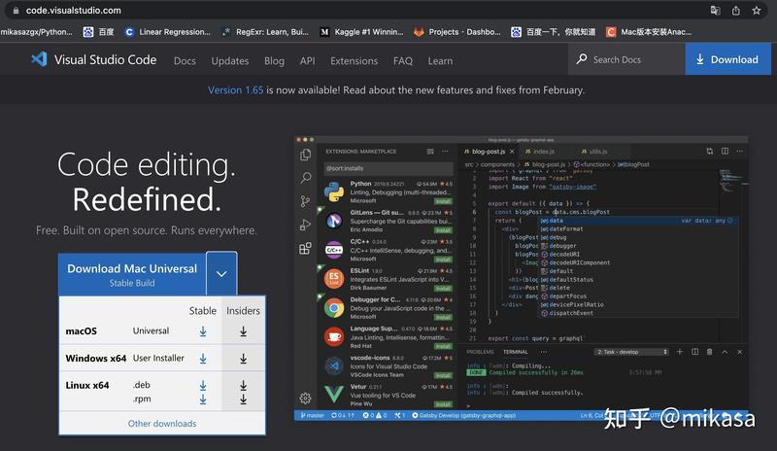Open the Linear Regression bookmark

pyautogui.click(x=167, y=32)
